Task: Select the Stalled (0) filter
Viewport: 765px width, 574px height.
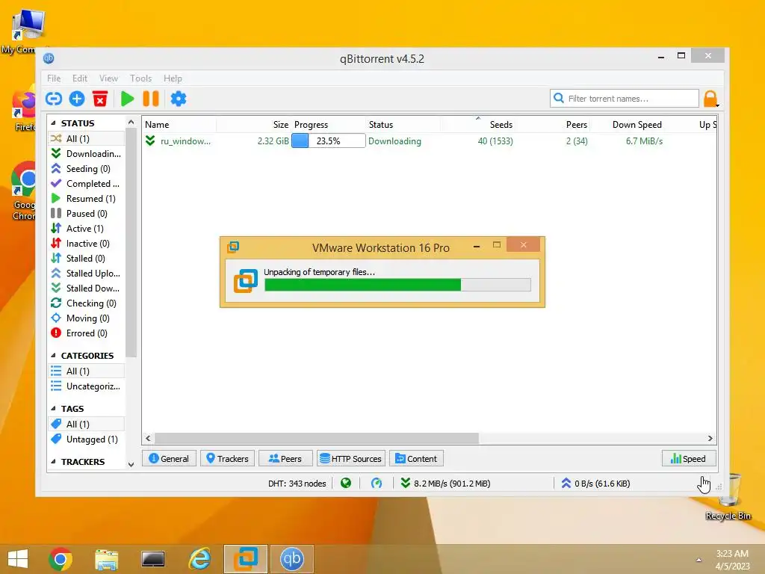Action: (87, 259)
